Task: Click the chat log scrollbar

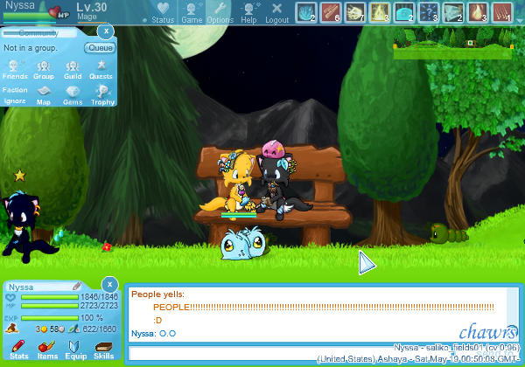Action: point(513,315)
